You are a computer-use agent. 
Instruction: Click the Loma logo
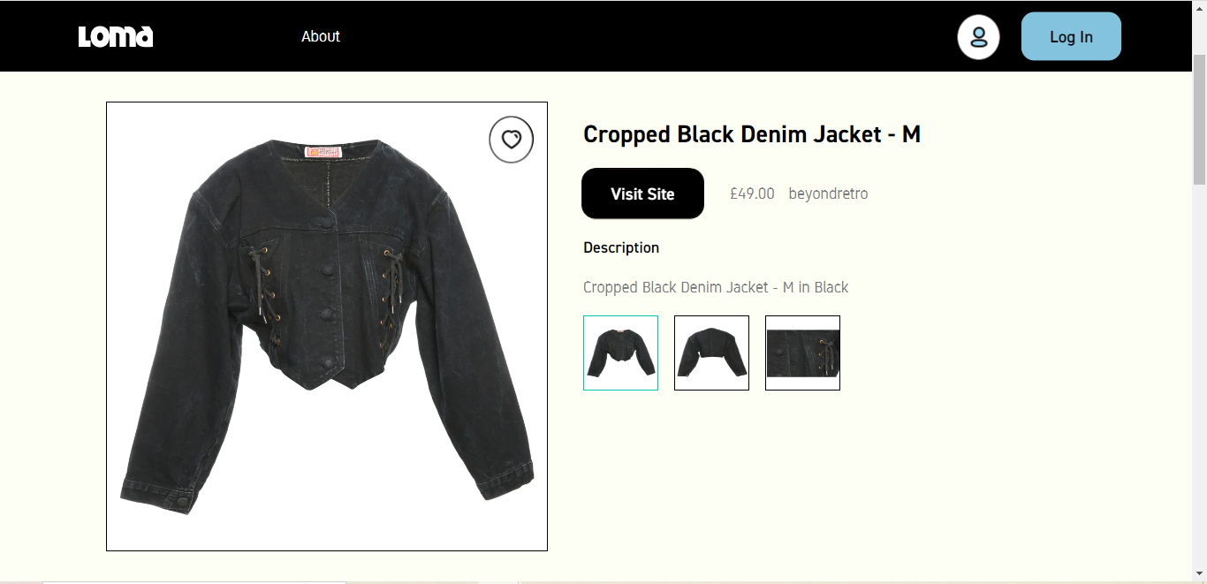coord(116,36)
